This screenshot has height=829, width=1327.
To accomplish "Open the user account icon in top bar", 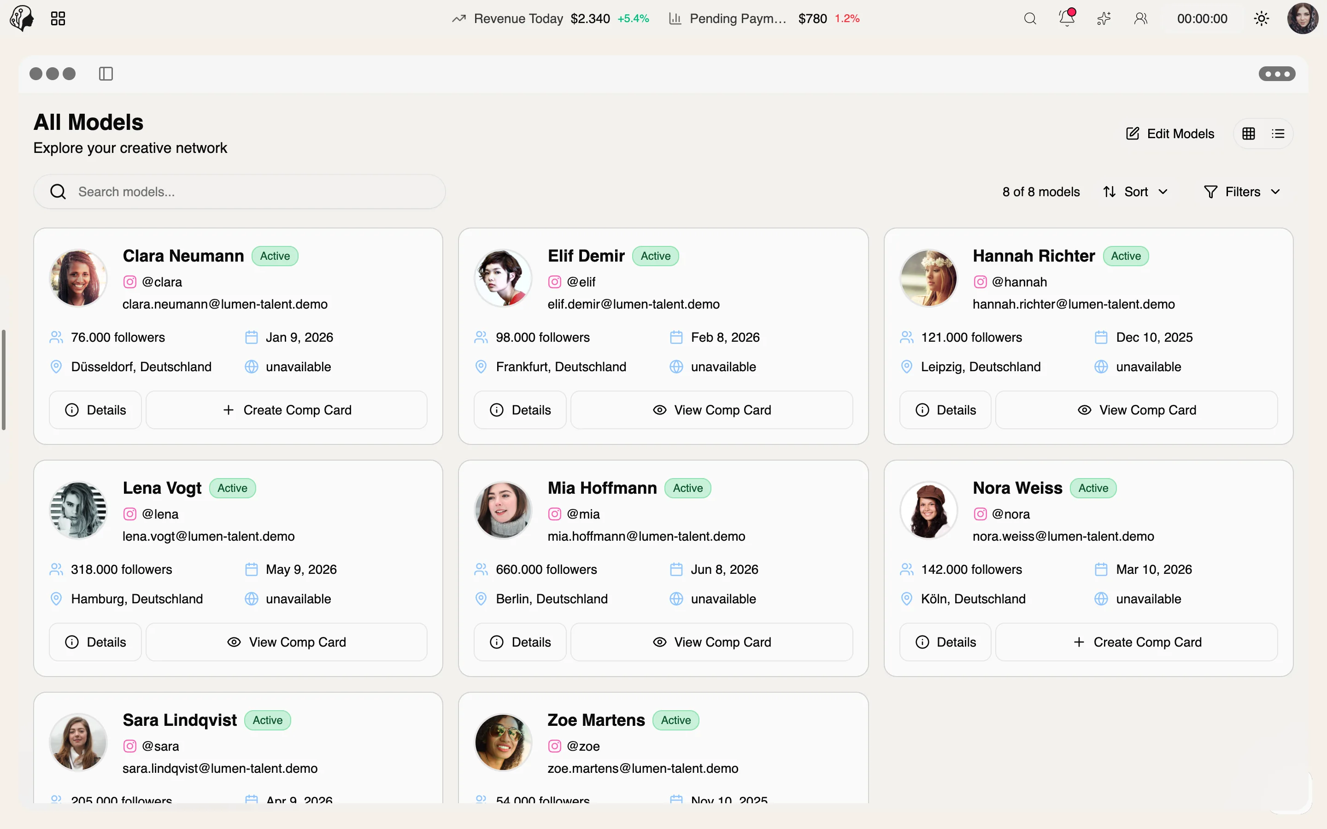I will 1140,18.
